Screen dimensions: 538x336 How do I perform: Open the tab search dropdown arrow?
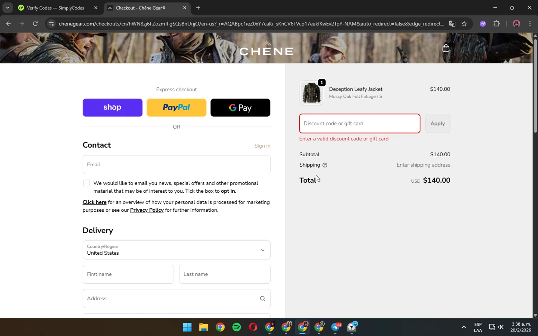click(8, 8)
